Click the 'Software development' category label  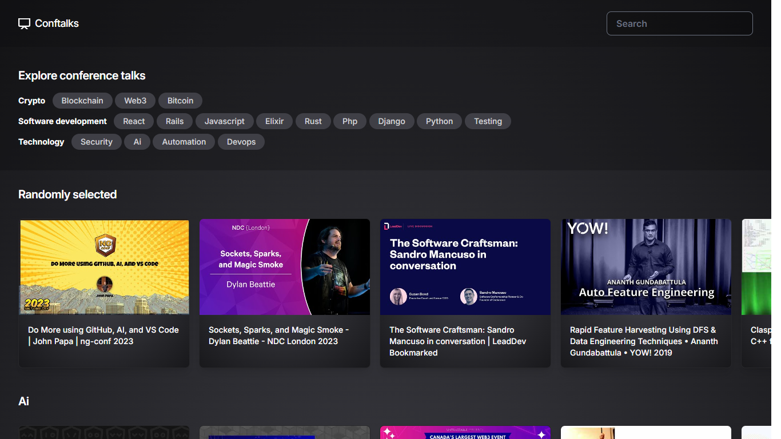(x=62, y=121)
